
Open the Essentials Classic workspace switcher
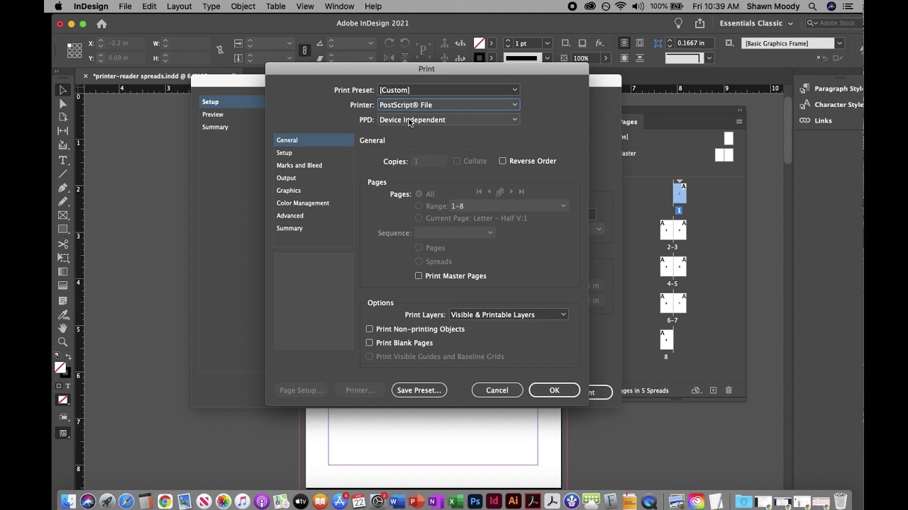756,23
